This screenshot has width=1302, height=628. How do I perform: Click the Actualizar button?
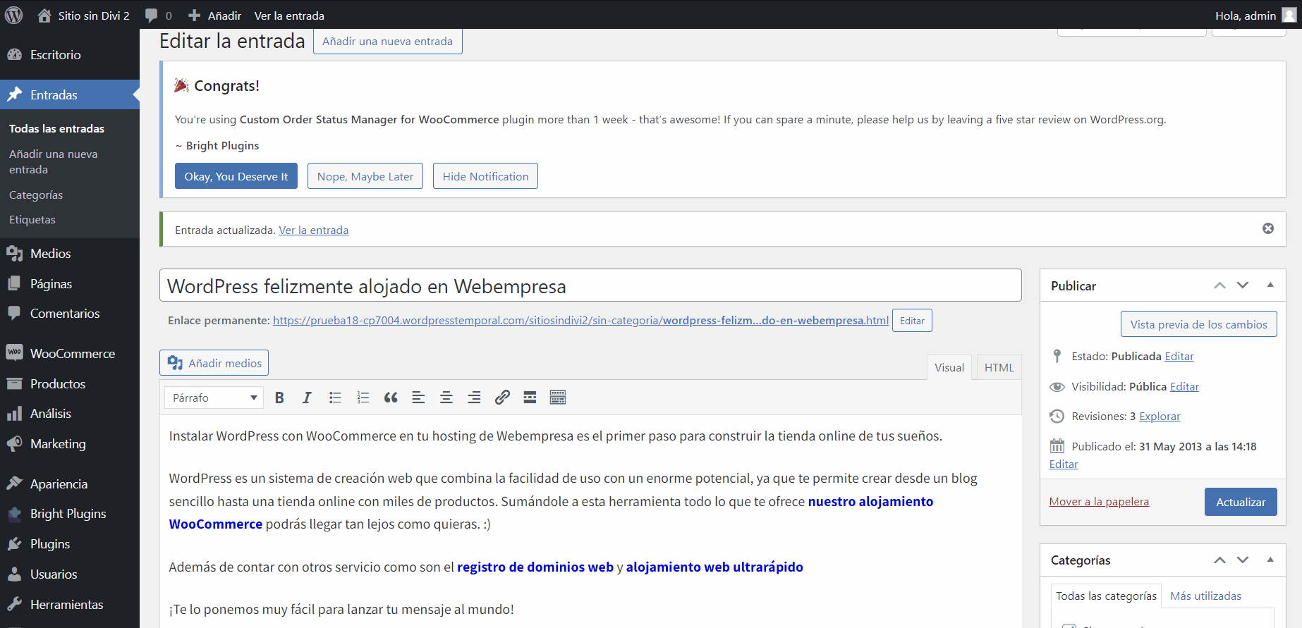pos(1240,502)
